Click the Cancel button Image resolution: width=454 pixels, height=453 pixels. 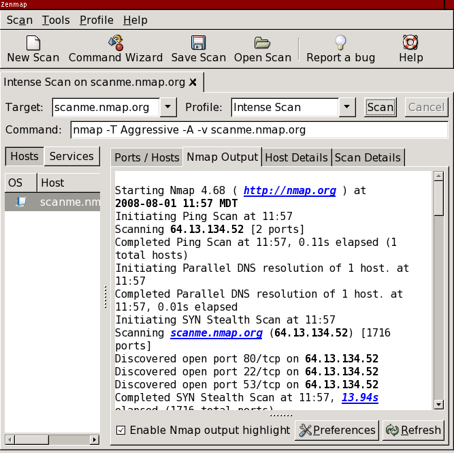pyautogui.click(x=426, y=107)
